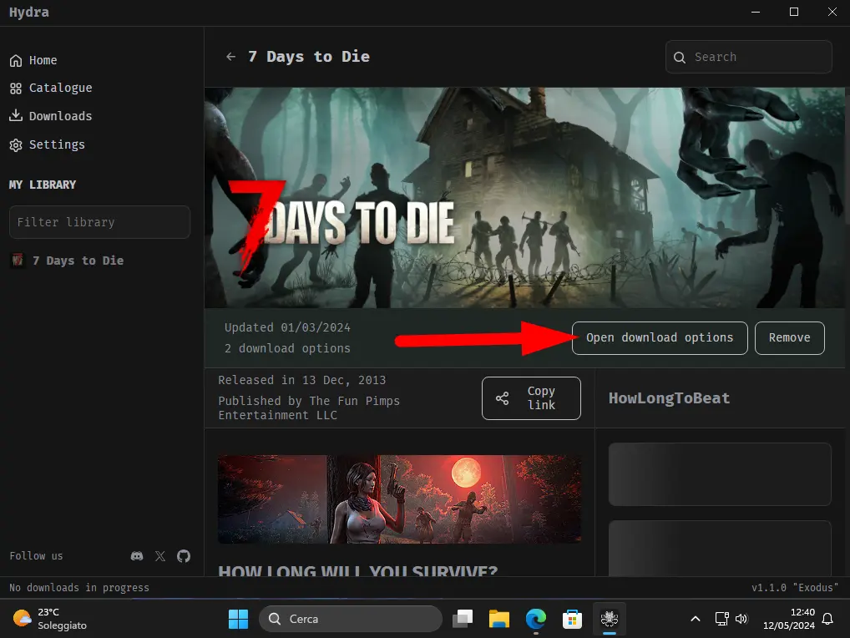Click the Cerca taskbar search box

click(350, 619)
